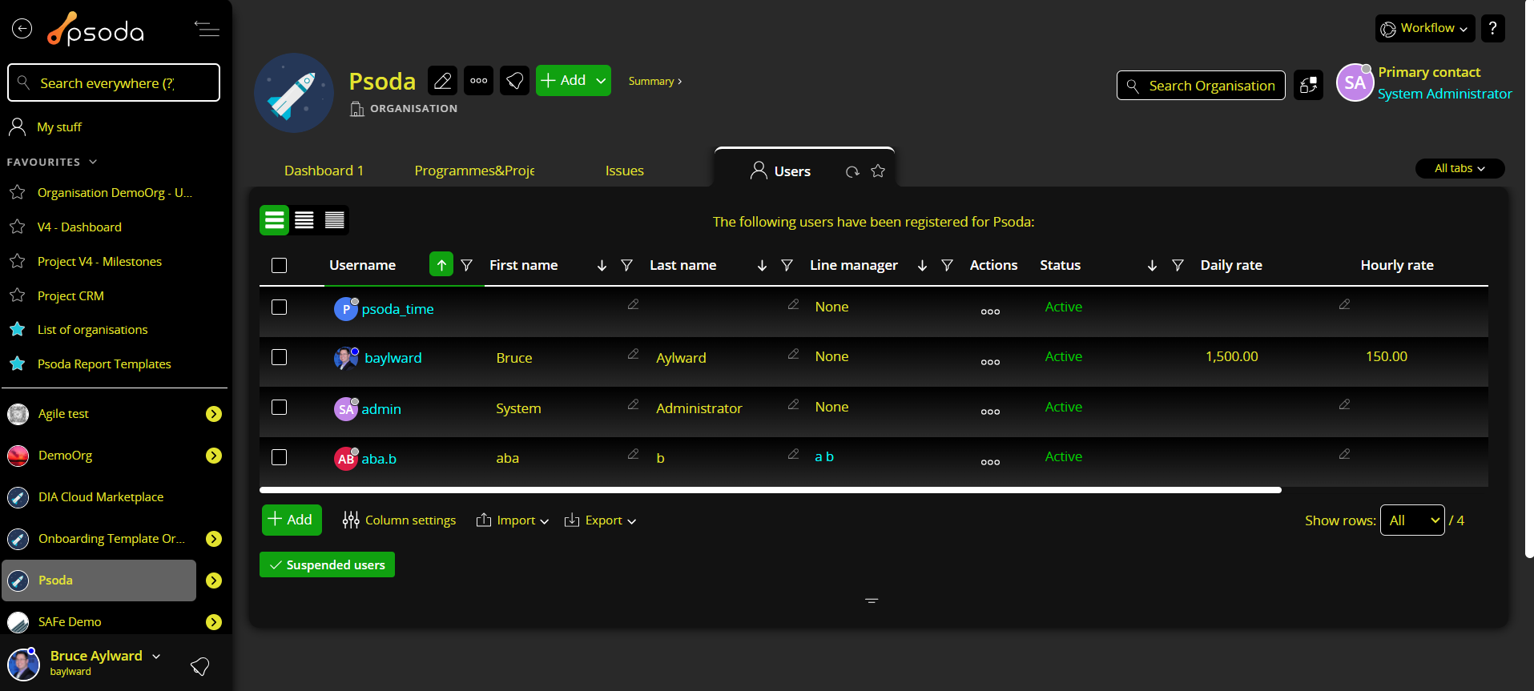Click the tag icon at bottom of sidebar
This screenshot has height=691, width=1534.
199,665
